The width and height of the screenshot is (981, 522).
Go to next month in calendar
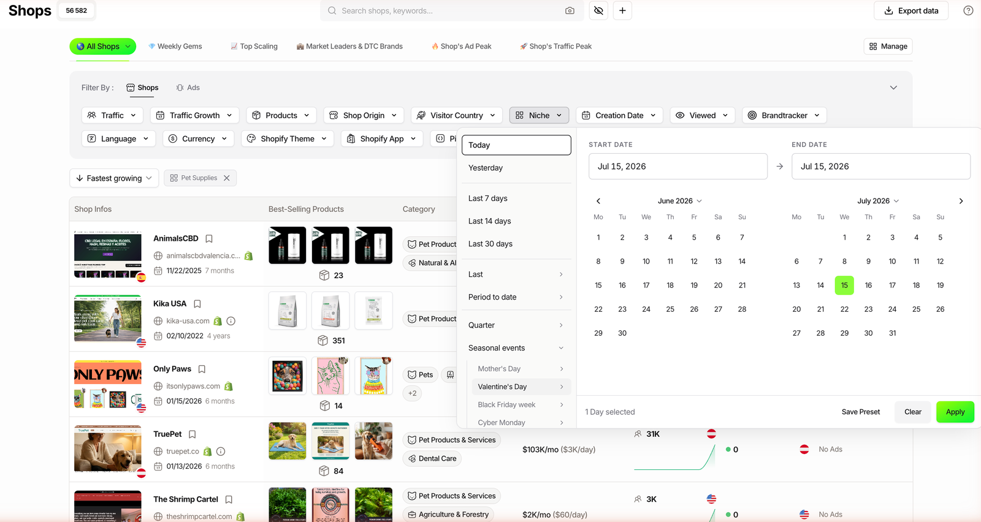[961, 201]
